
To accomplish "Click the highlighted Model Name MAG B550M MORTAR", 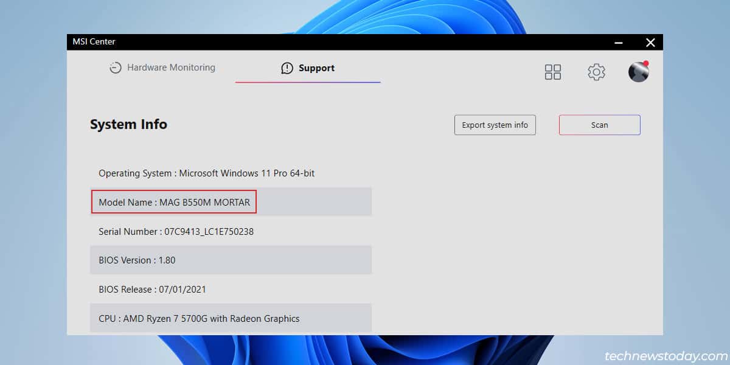I will pos(174,202).
